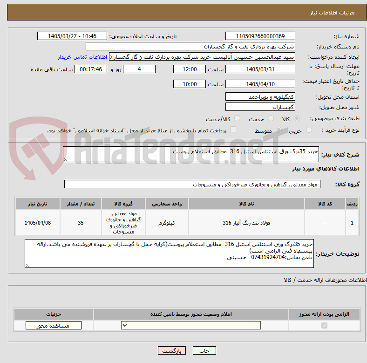This screenshot has height=363, width=367.
Task: Click the کیلوگرم unit cell
Action: 167,222
